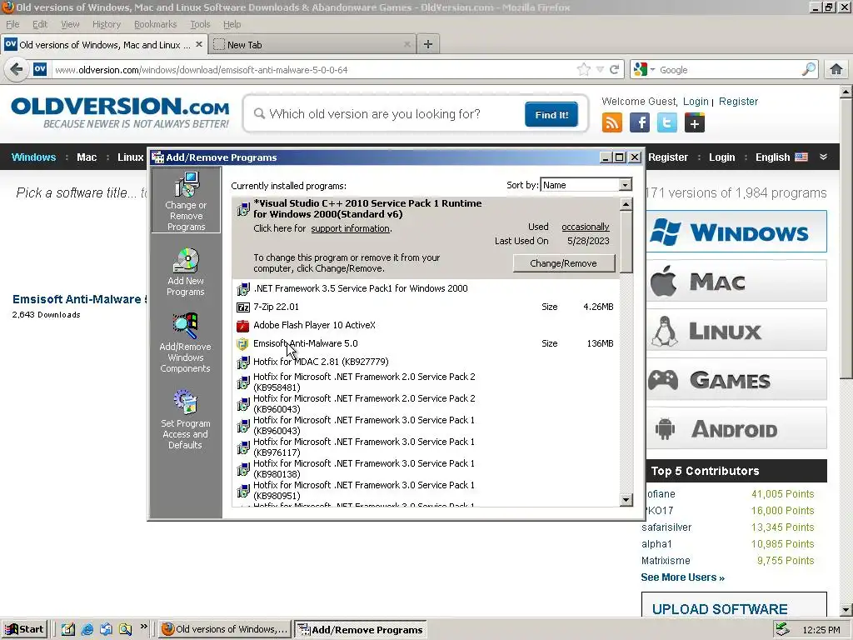This screenshot has width=853, height=640.
Task: Click the Firefox reload icon
Action: coord(615,70)
